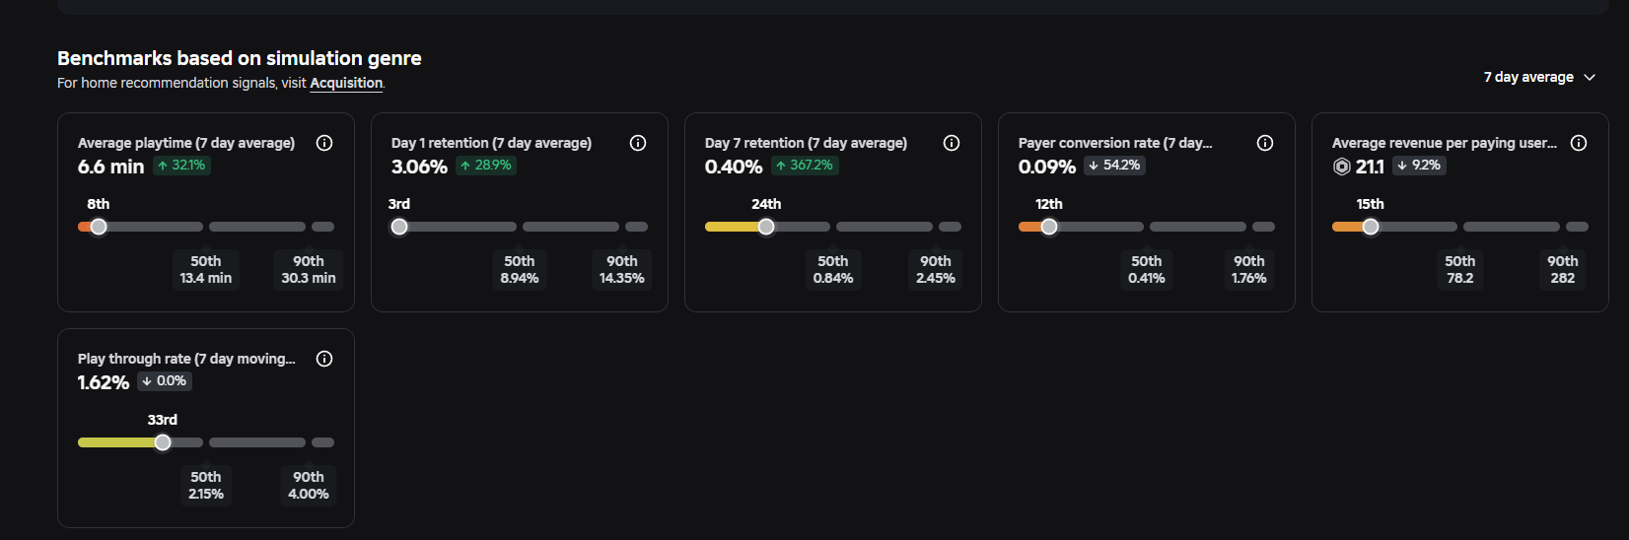Click the 90th 282 benchmark label
Viewport: 1629px width, 540px height.
[x=1563, y=269]
